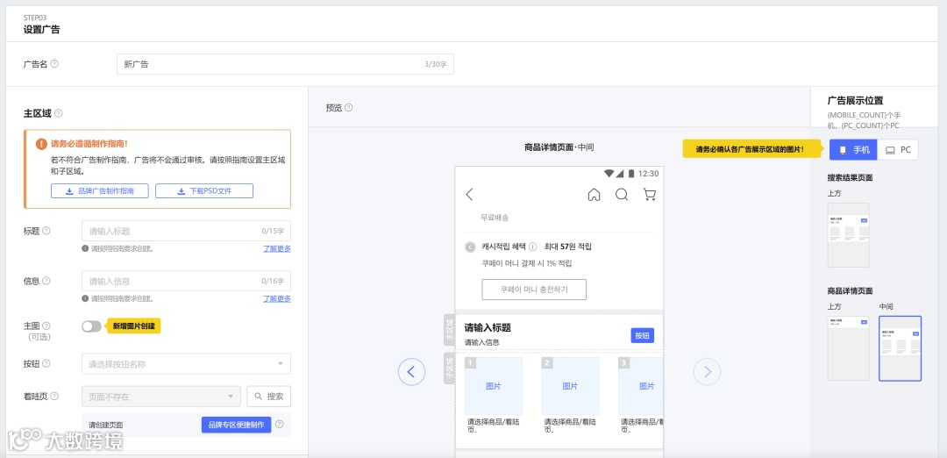Click help icon next to 广告名

(x=54, y=63)
